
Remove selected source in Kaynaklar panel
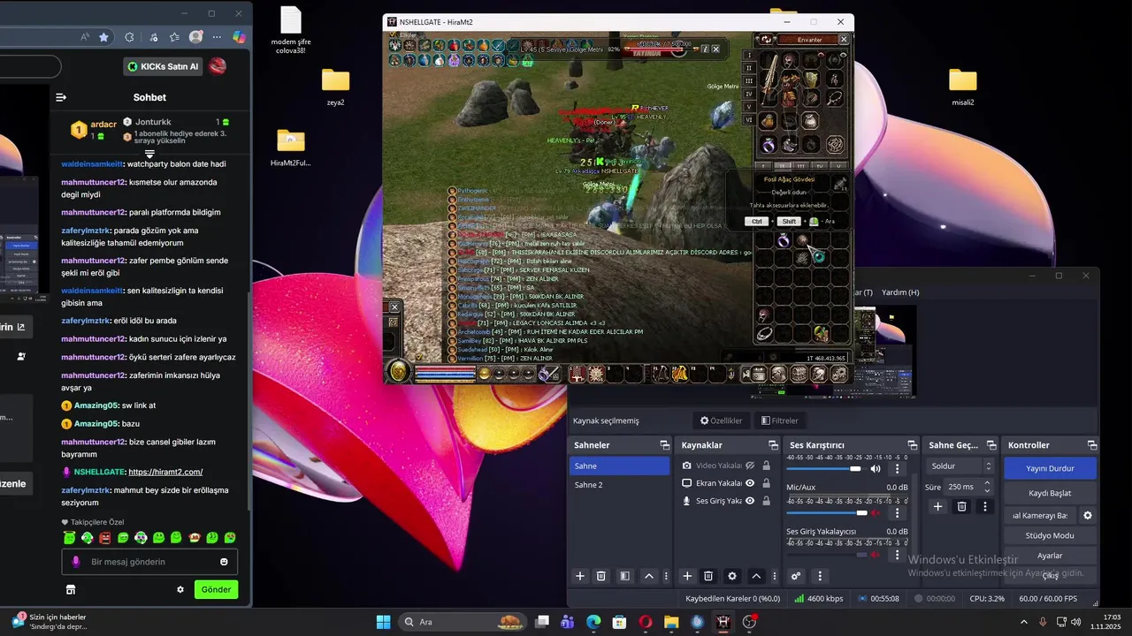click(x=708, y=576)
